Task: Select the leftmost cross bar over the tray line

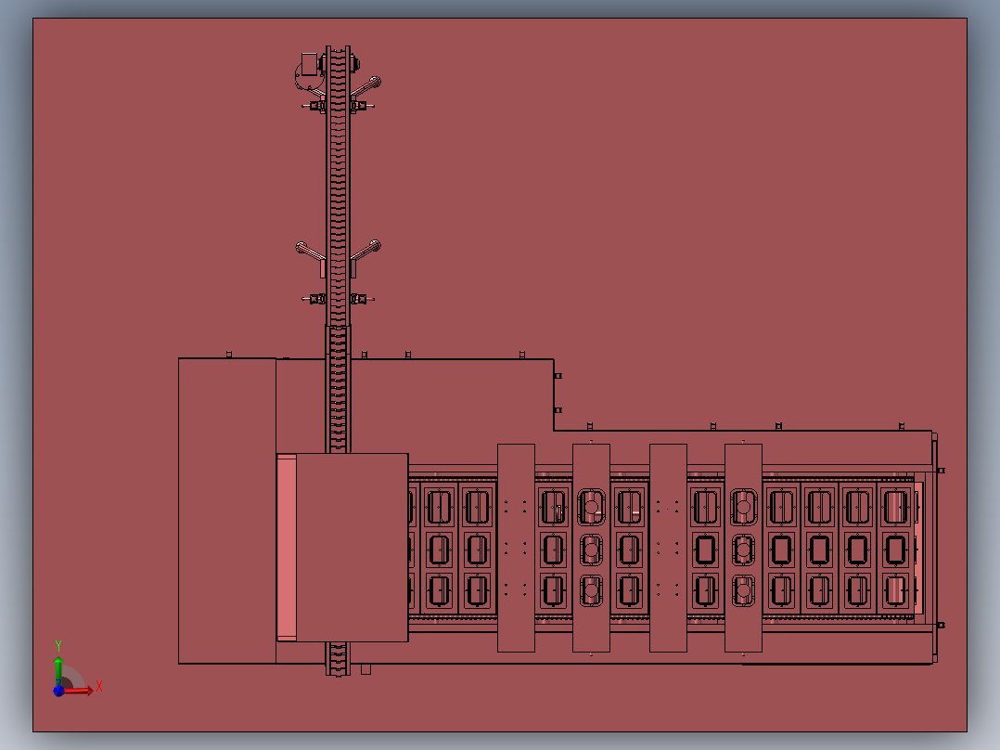Action: 516,548
